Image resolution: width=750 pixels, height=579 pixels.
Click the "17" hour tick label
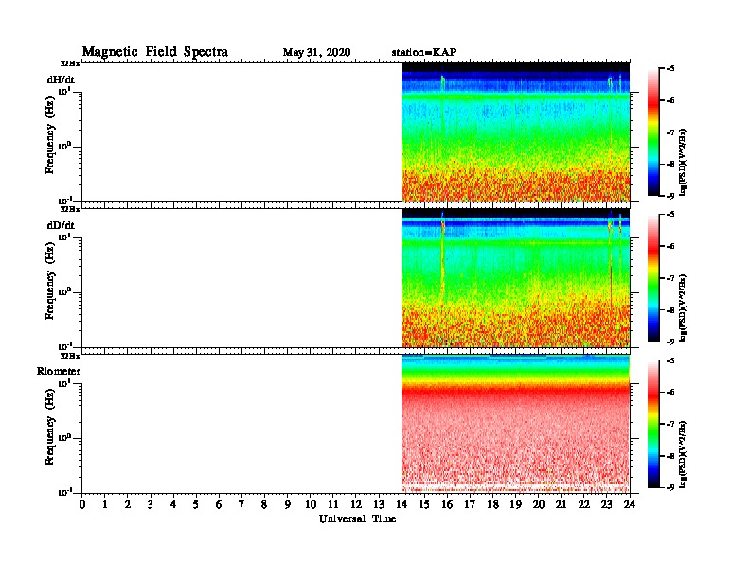pyautogui.click(x=470, y=504)
